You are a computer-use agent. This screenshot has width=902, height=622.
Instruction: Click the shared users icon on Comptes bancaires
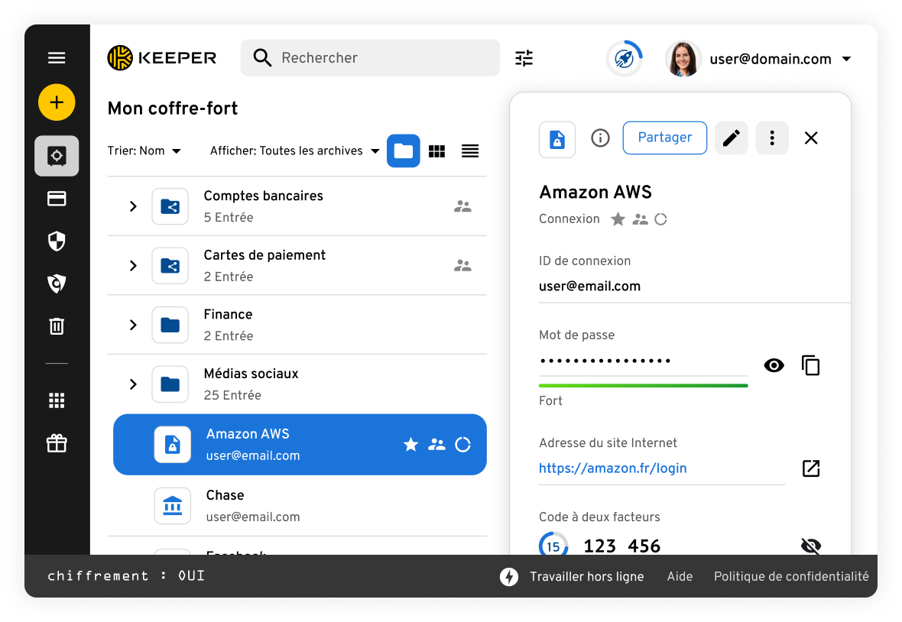462,206
